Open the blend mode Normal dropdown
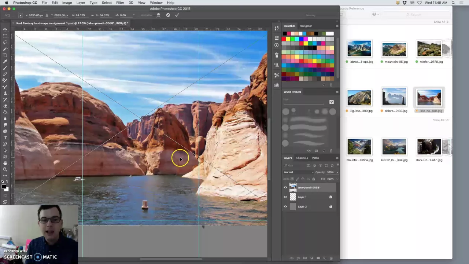 tap(299, 172)
